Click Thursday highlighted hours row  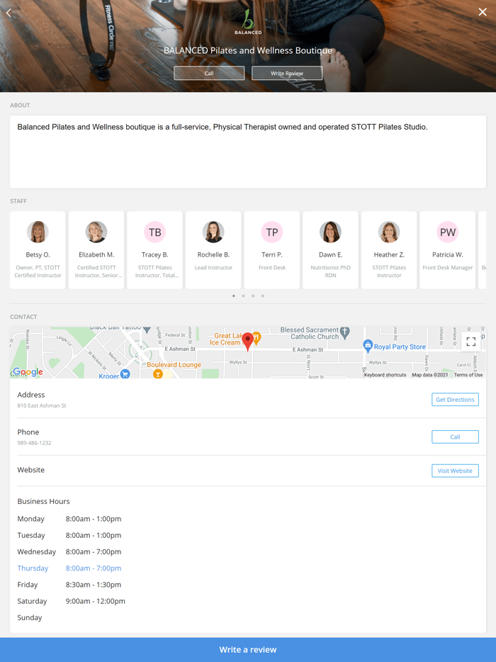click(x=69, y=568)
